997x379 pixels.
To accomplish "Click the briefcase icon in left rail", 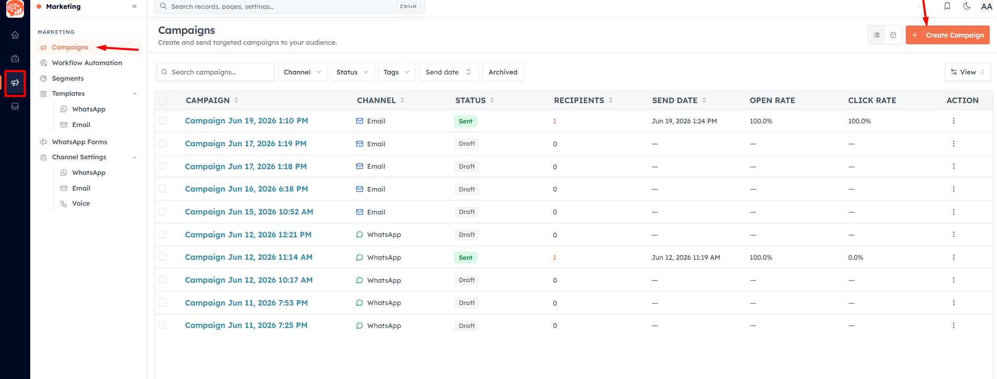I will (15, 59).
